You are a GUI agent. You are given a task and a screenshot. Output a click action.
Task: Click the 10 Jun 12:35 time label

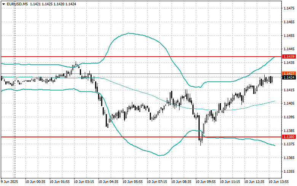(254, 182)
